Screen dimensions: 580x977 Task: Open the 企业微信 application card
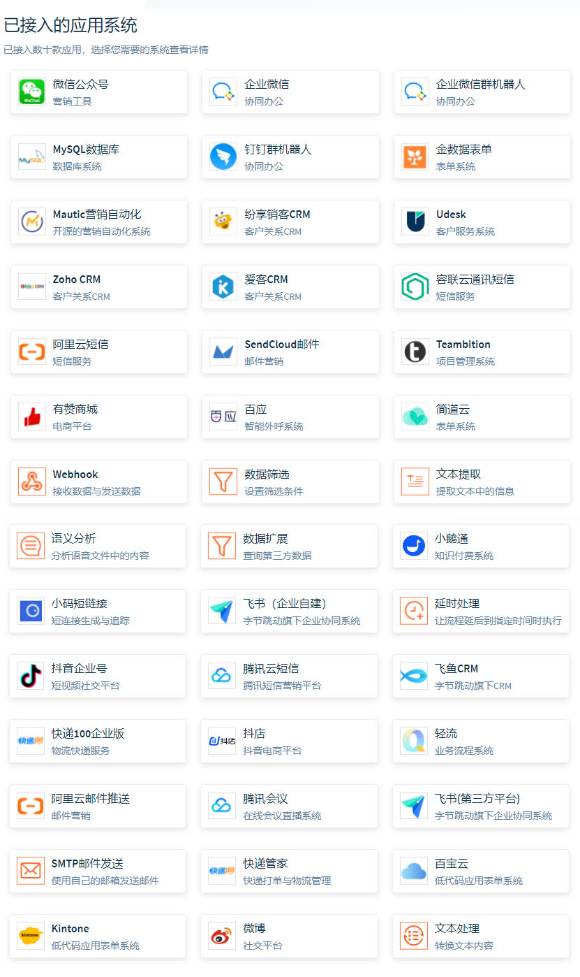tap(290, 92)
